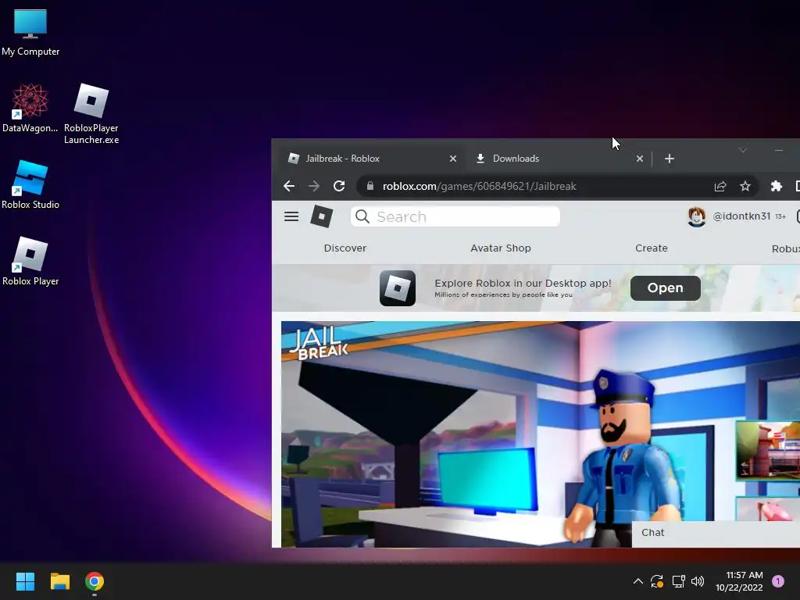Go back using the browser back arrow
The width and height of the screenshot is (800, 600).
click(x=289, y=186)
